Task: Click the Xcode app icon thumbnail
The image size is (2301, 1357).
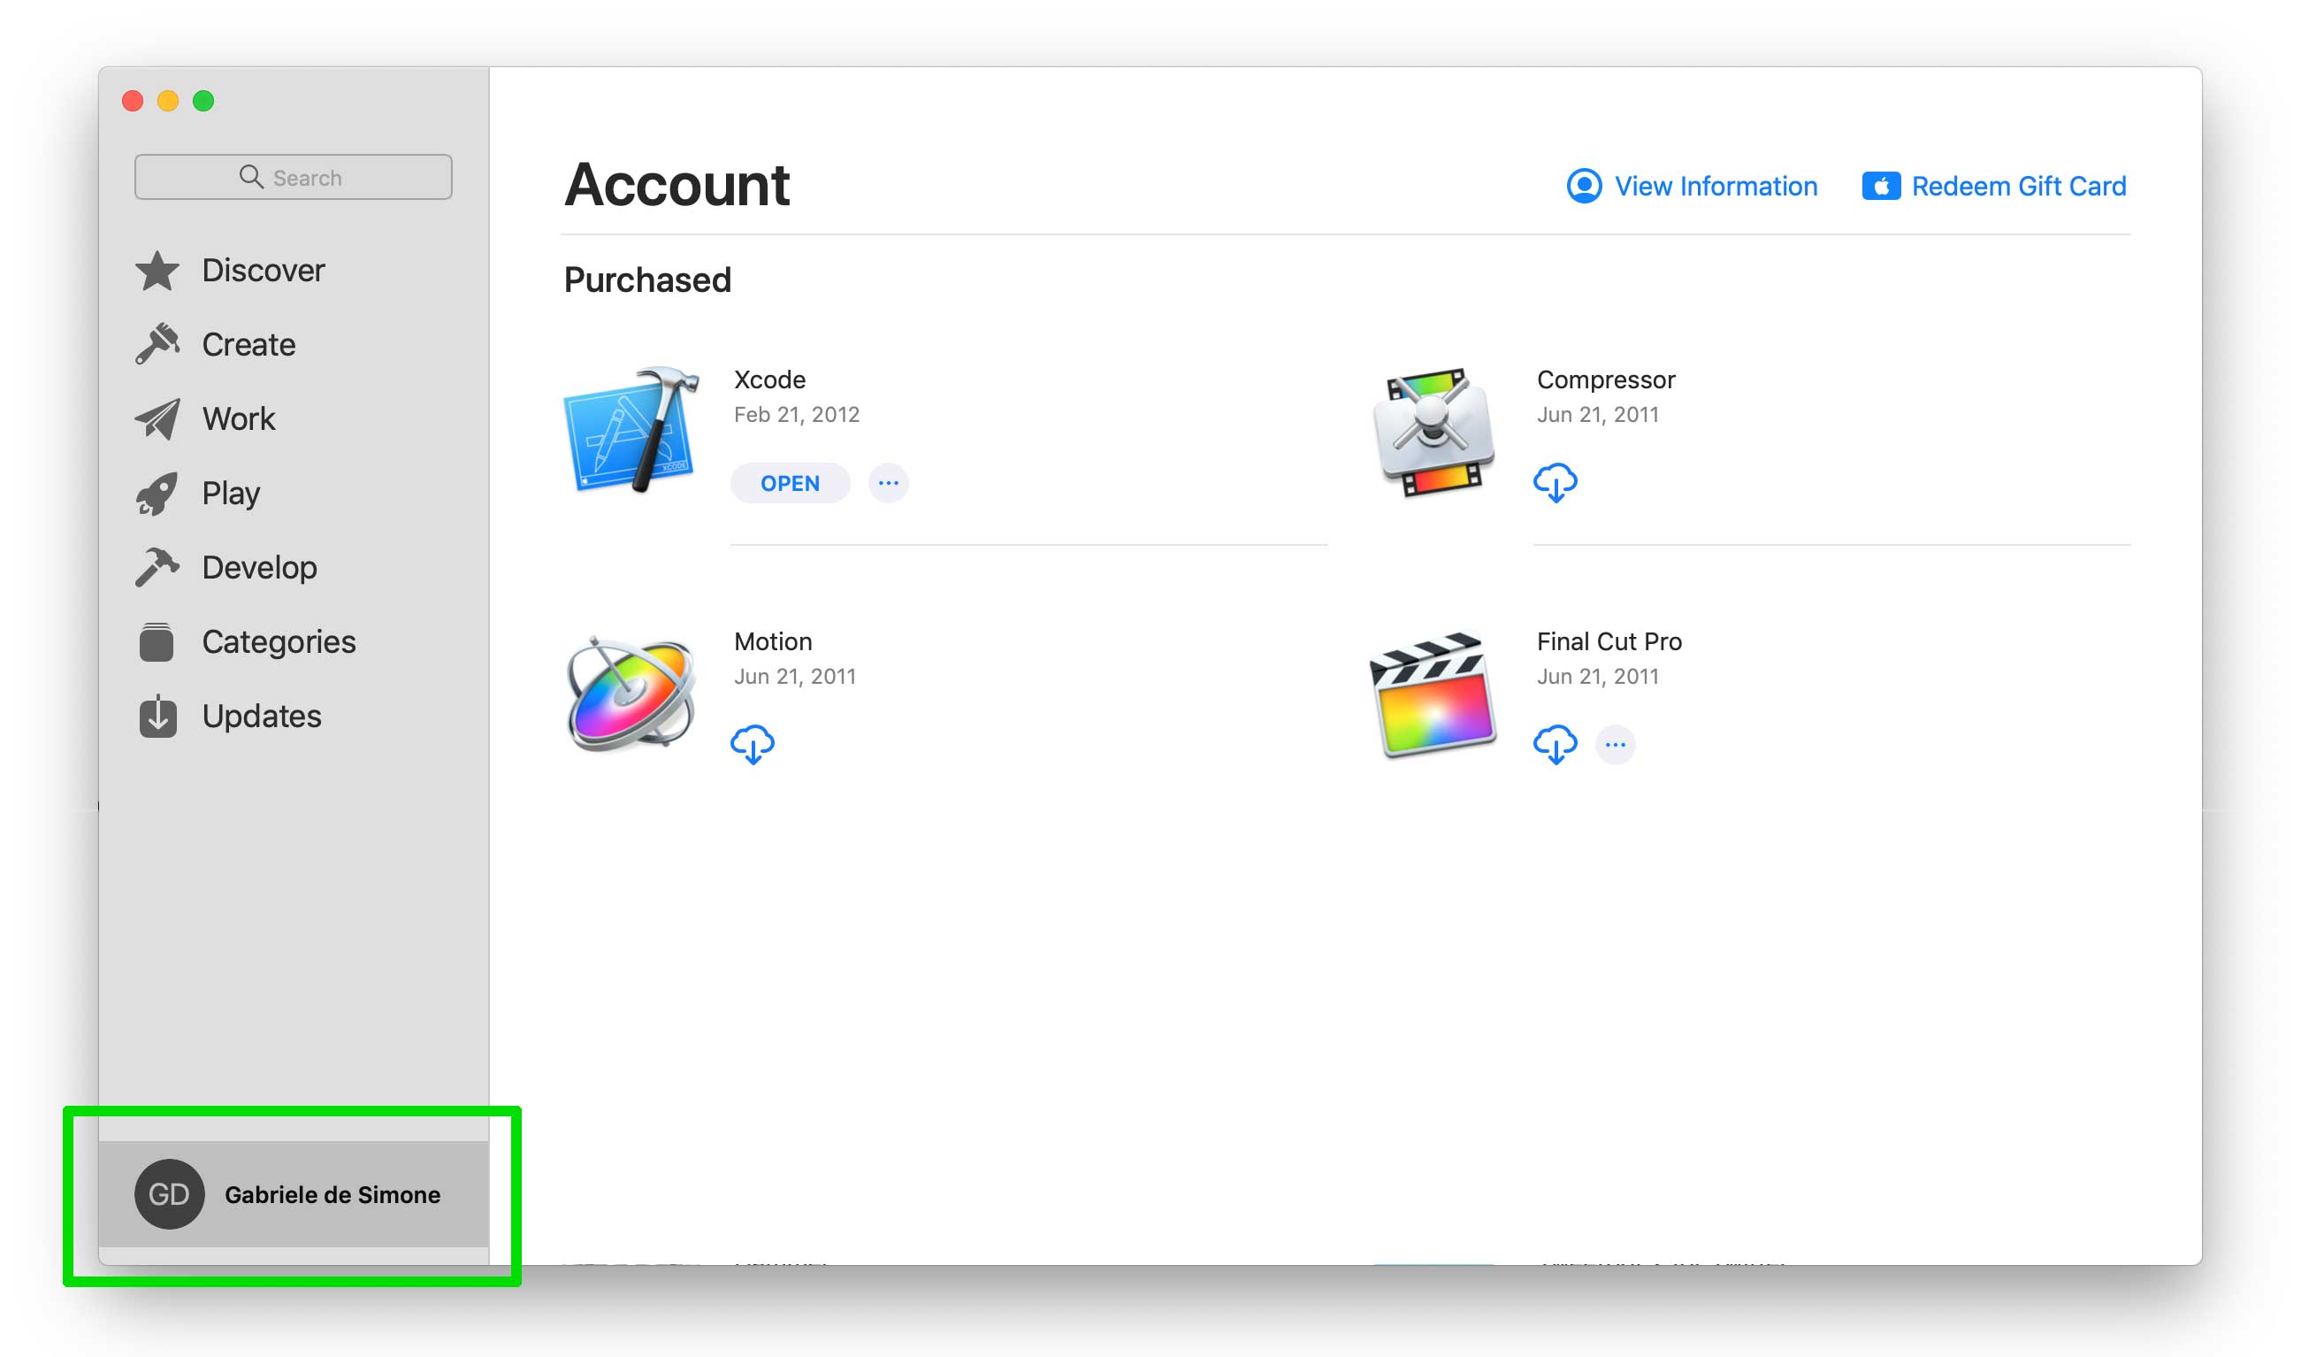Action: (631, 430)
